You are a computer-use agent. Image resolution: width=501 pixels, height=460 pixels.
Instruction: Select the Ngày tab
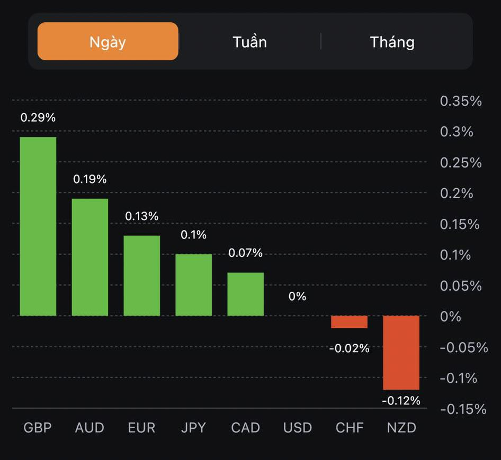(x=108, y=41)
